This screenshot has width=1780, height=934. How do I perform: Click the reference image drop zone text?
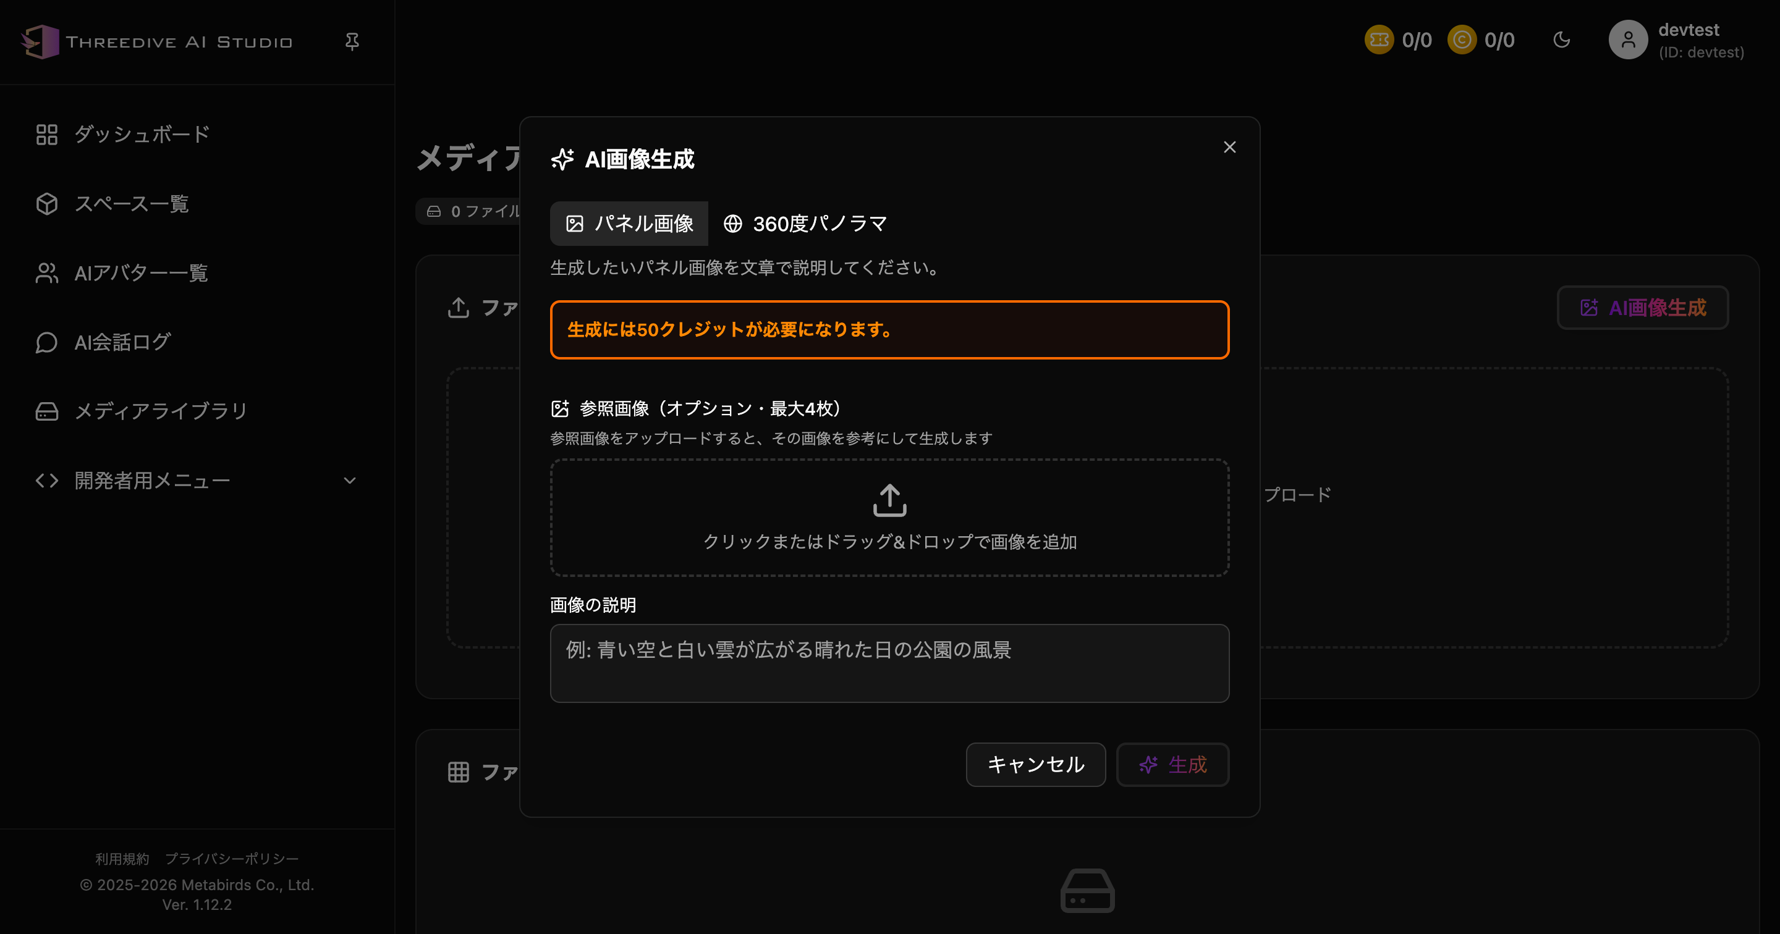(x=889, y=542)
